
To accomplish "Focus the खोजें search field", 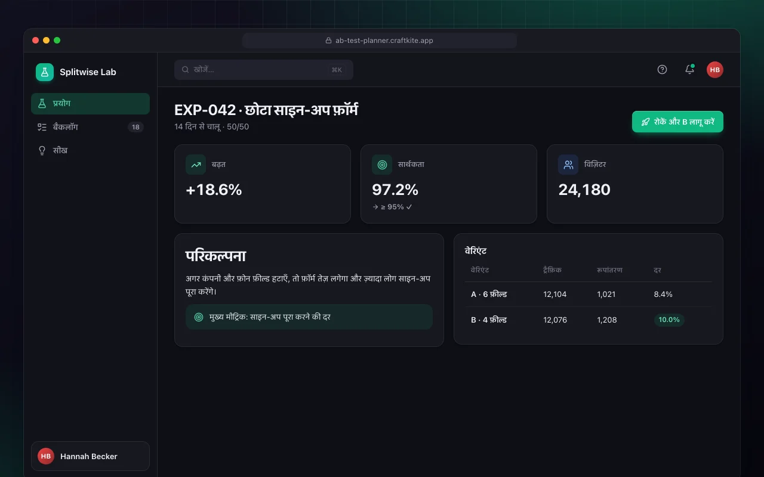I will 264,70.
